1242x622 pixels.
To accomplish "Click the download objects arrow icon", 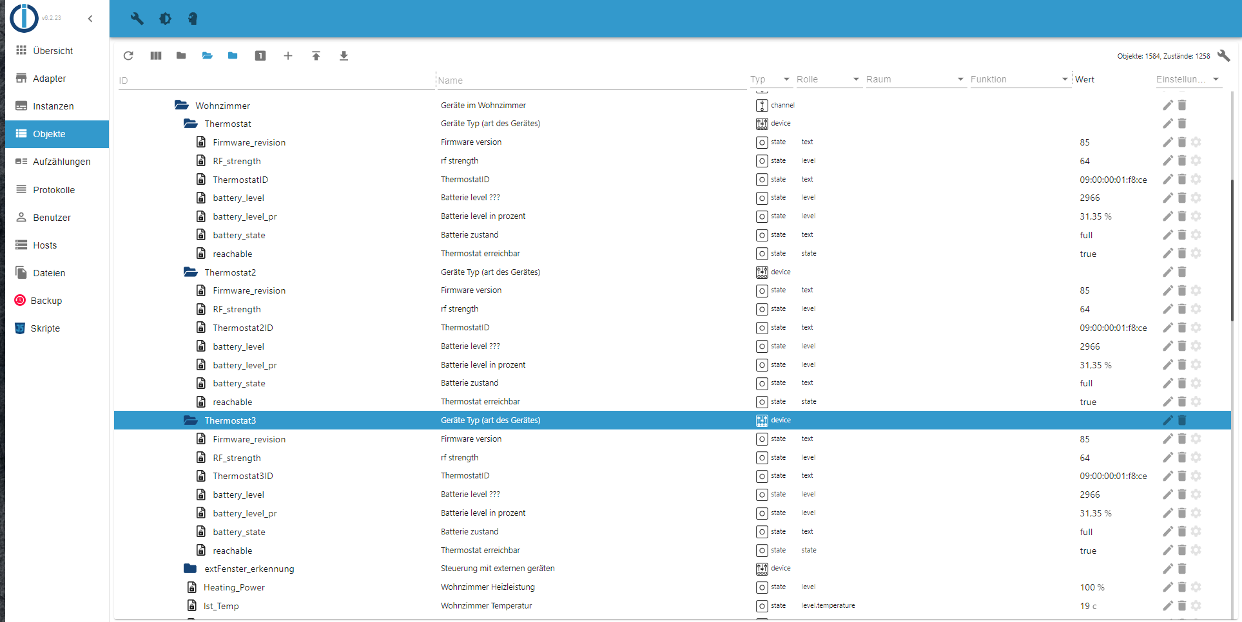I will 344,56.
